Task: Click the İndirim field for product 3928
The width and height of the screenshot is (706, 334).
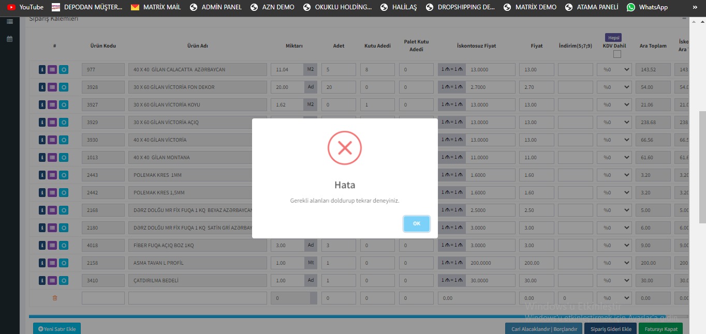Action: (x=575, y=87)
